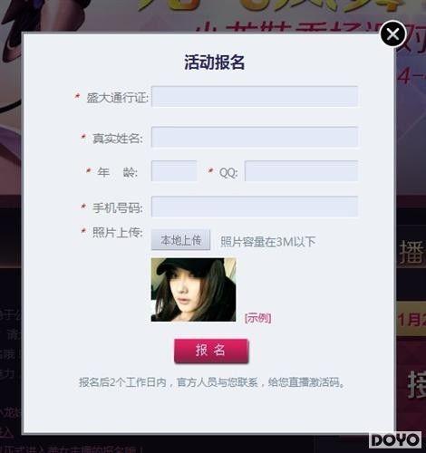The image size is (426, 453).
Task: Click the 本地上传 upload button
Action: [x=180, y=240]
